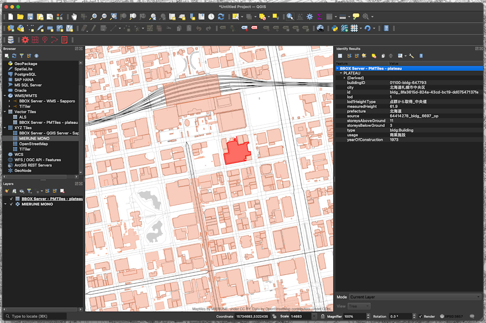This screenshot has height=323, width=486.
Task: Open the Data Source Manager
Action: click(x=11, y=28)
